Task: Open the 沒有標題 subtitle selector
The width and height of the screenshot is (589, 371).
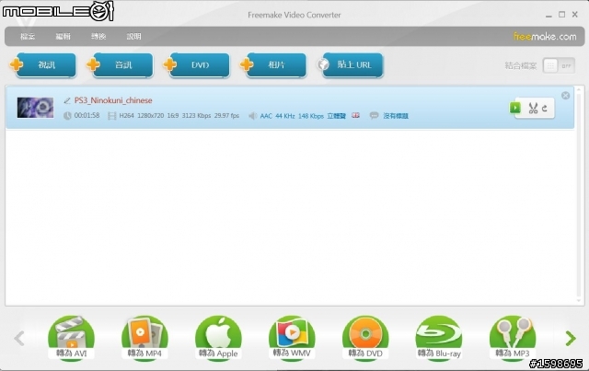Action: coord(396,116)
